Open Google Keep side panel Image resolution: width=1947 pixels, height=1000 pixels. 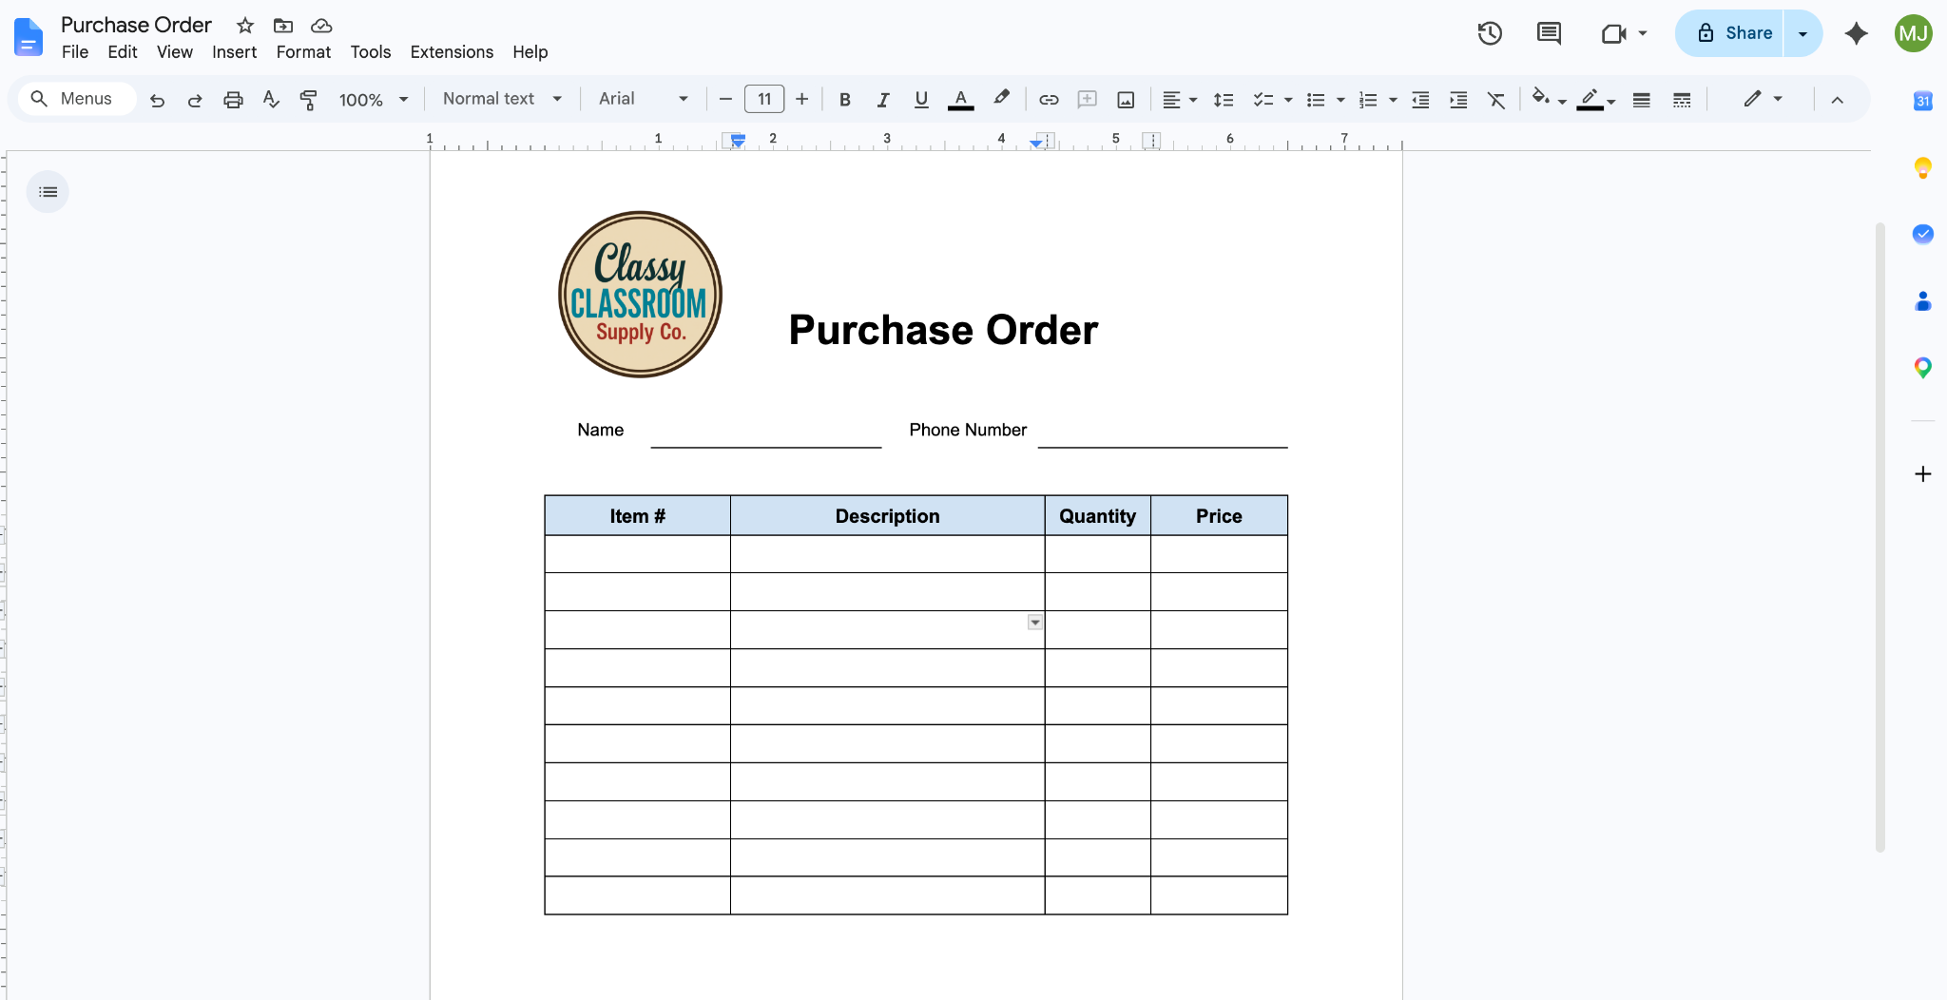(x=1922, y=168)
